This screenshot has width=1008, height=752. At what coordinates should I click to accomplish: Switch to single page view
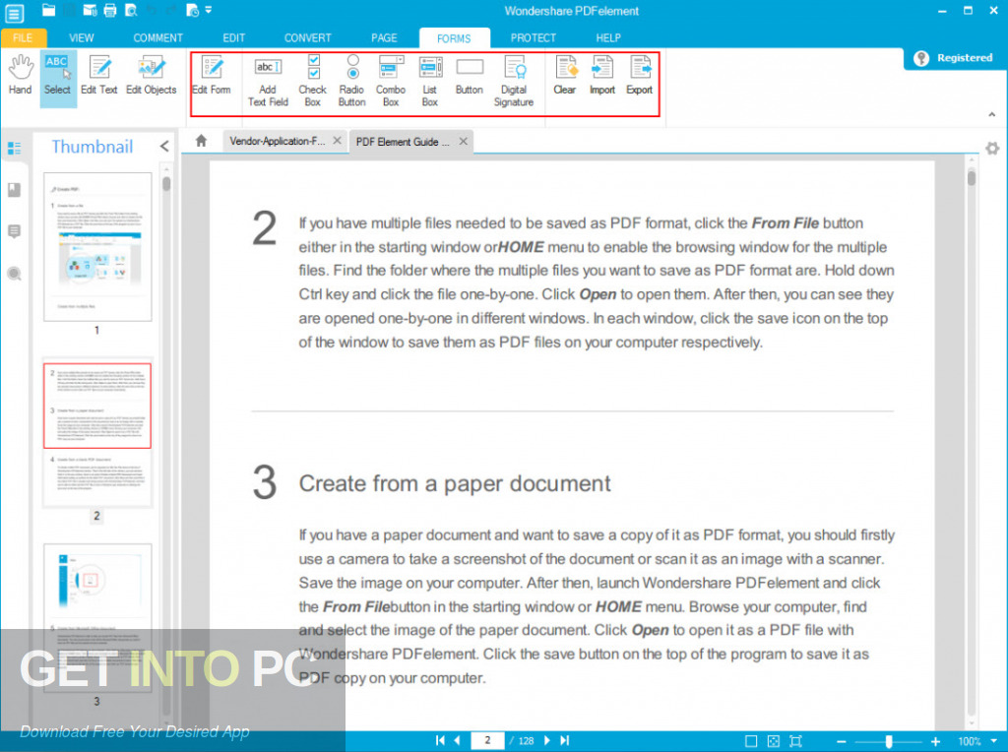pyautogui.click(x=751, y=741)
